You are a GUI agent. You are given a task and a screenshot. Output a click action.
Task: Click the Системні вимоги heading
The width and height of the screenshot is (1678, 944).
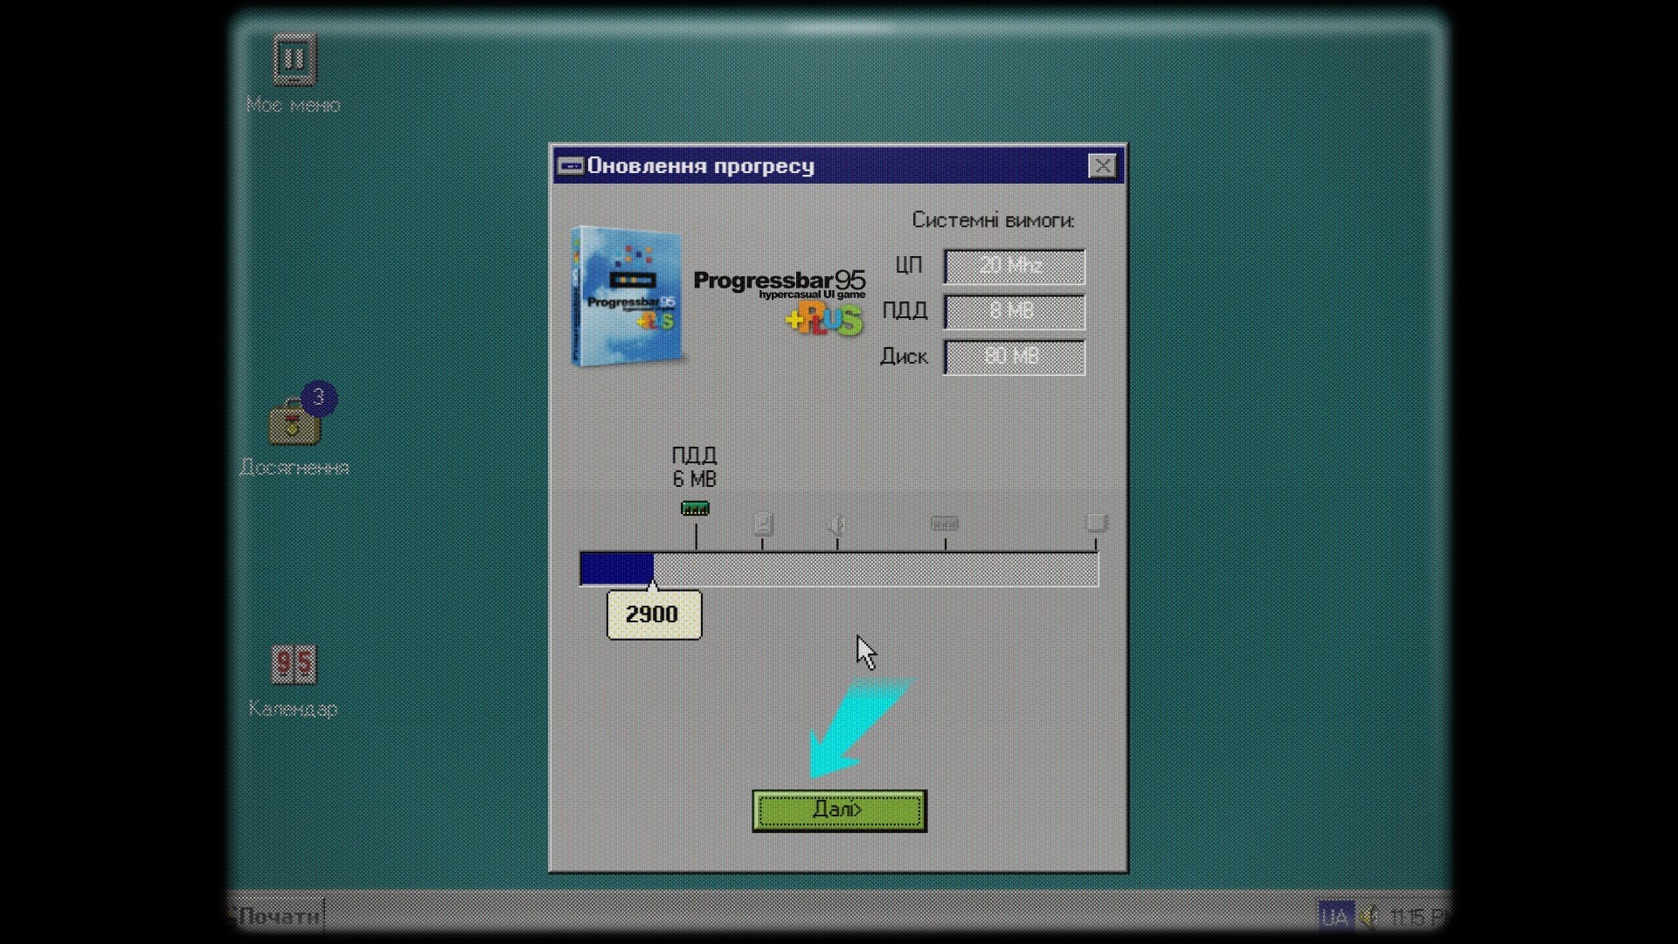tap(993, 220)
